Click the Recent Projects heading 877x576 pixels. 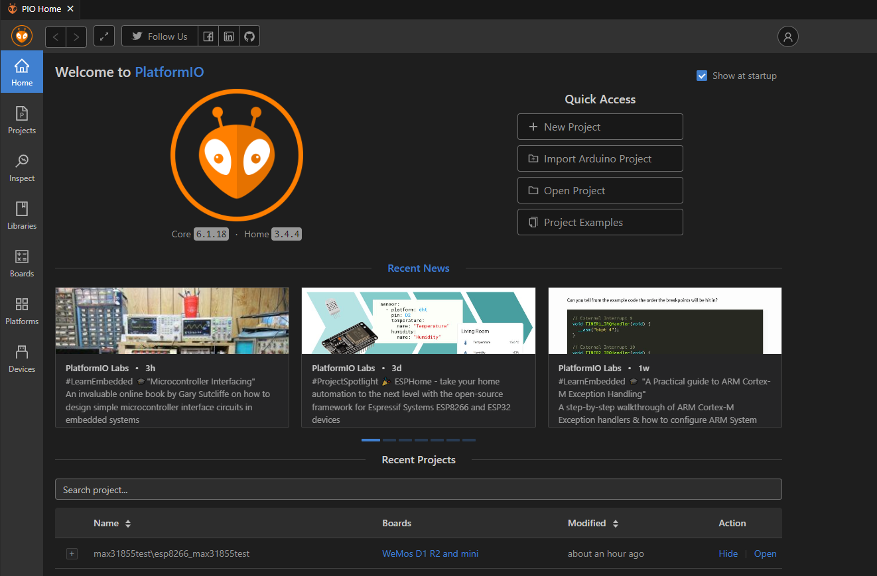[x=419, y=459]
